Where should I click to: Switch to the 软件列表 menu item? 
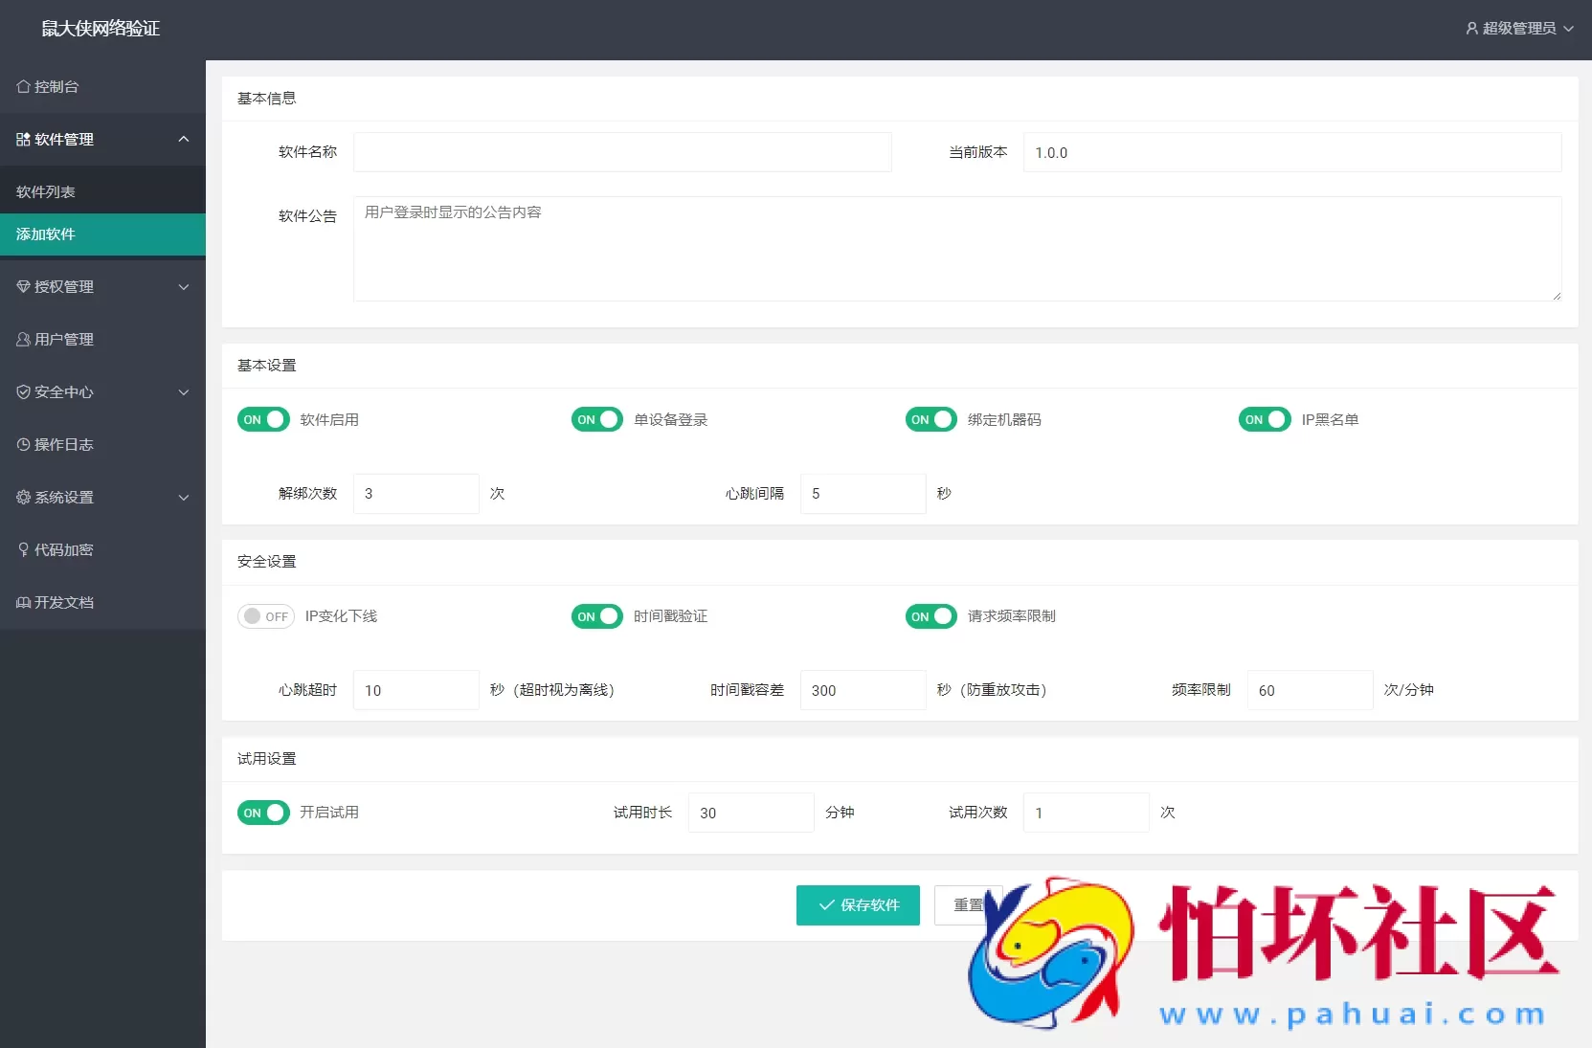(x=44, y=190)
